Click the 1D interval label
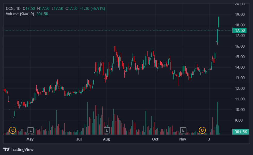Viewport: 253px width, 155px height. 19,9
